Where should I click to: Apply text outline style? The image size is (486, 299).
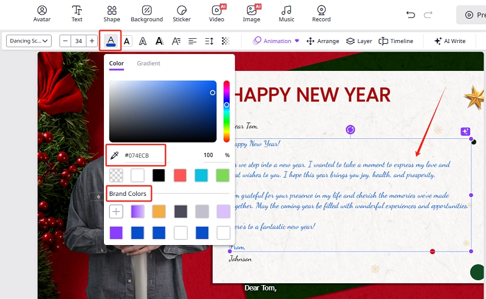[143, 41]
